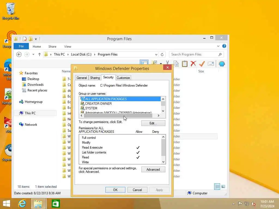Click the quick access new folder icon
Image resolution: width=279 pixels, height=209 pixels.
coord(31,39)
